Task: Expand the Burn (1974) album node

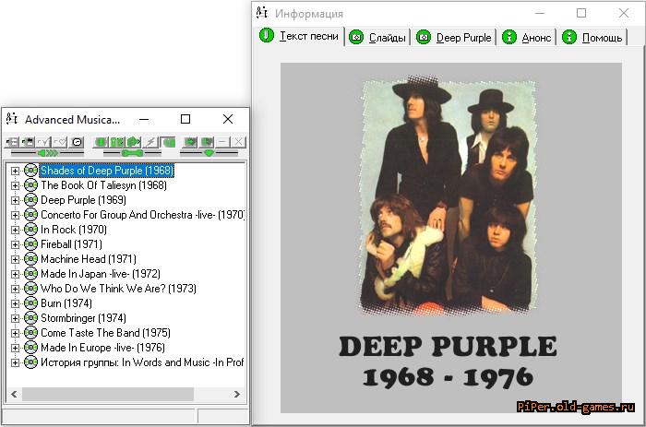Action: coord(15,304)
